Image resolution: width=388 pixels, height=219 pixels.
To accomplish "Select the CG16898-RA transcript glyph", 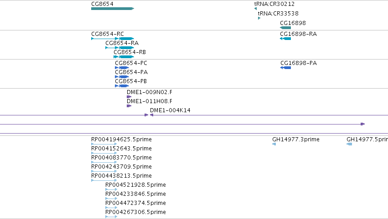I will point(285,39).
